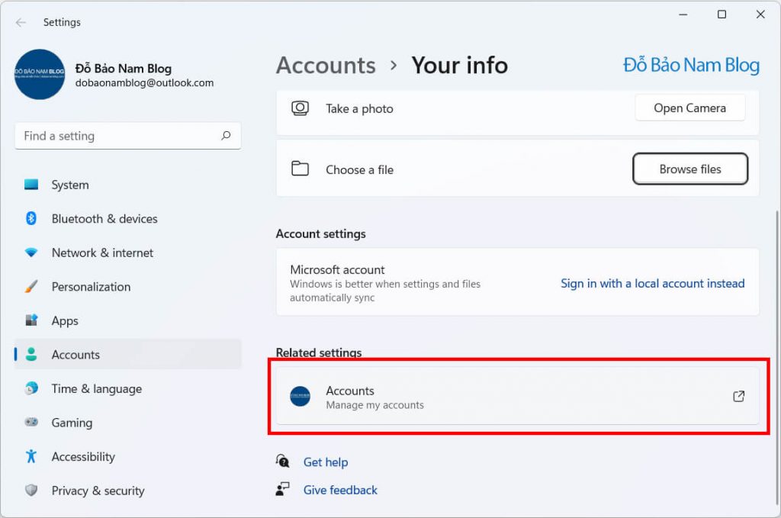The image size is (781, 518).
Task: Click the external link icon on Accounts card
Action: [738, 397]
